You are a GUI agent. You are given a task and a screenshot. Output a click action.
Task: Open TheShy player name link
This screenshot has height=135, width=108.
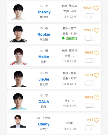[44, 12]
